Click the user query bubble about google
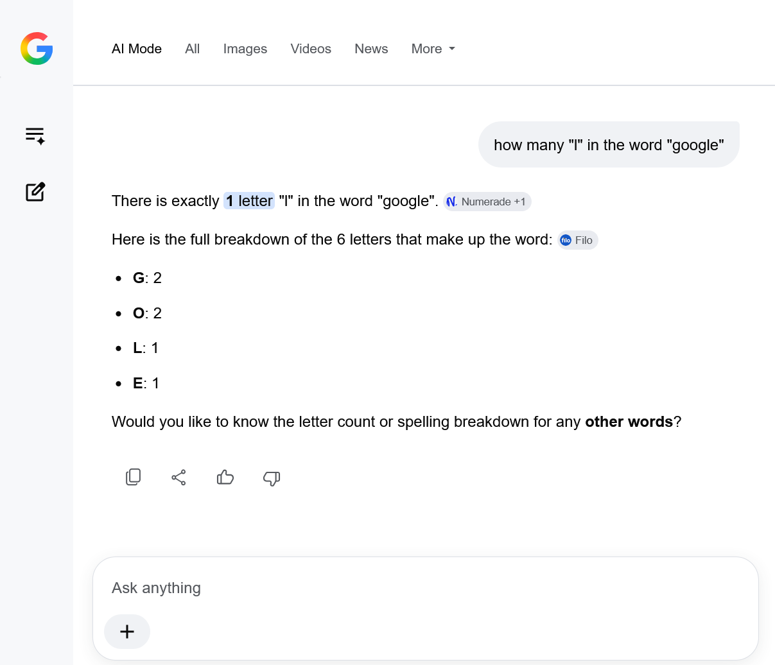 [609, 144]
